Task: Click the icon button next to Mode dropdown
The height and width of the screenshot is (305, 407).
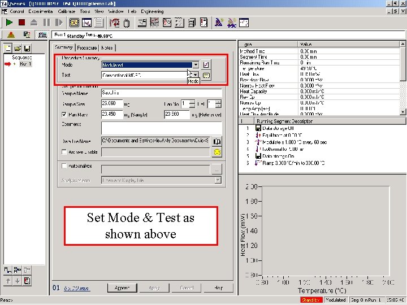Action: coord(206,65)
